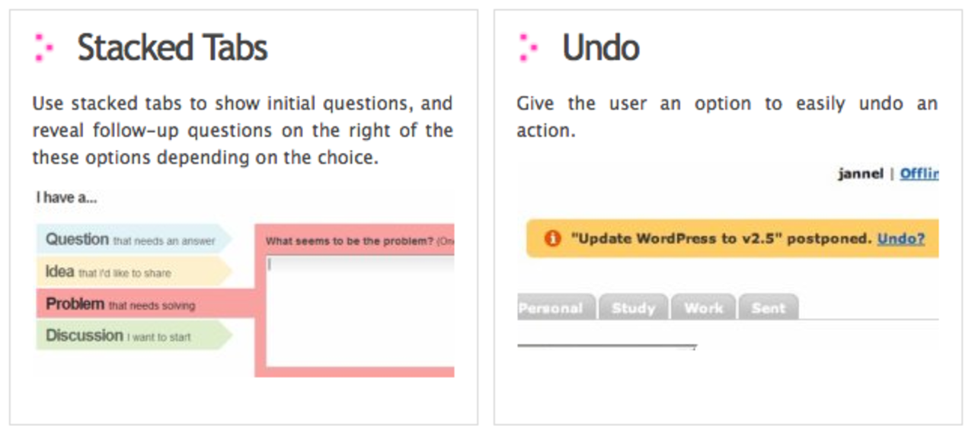
Task: Click the pink icon beside Stacked Tabs heading
Action: pyautogui.click(x=43, y=47)
